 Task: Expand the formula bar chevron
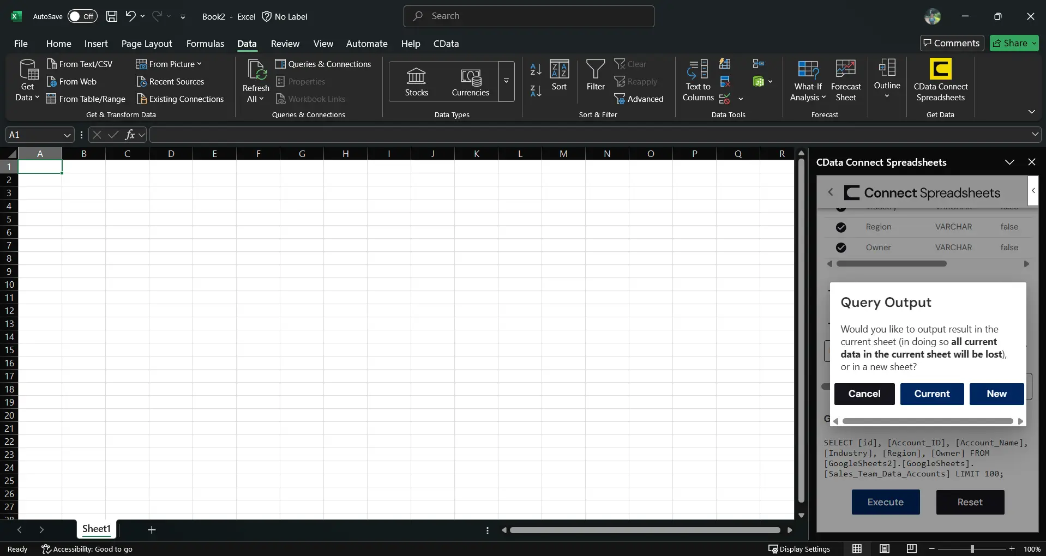pos(1035,134)
